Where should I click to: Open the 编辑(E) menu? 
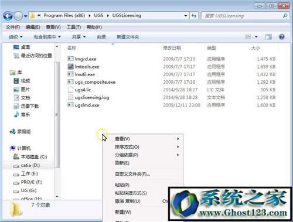point(33,27)
